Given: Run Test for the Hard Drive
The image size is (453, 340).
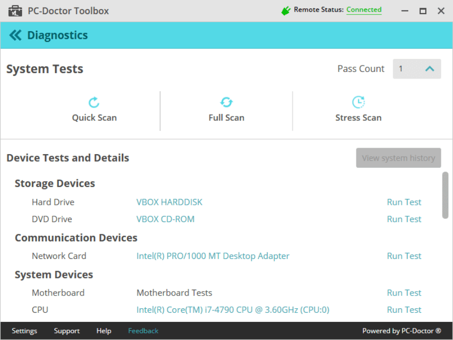Looking at the screenshot, I should pos(404,202).
